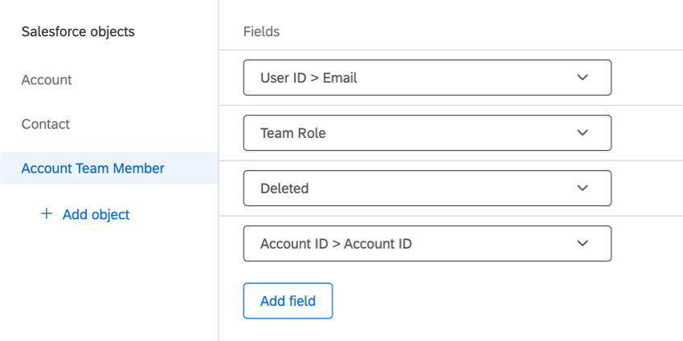Click the Salesforce objects heading
Image resolution: width=683 pixels, height=341 pixels.
pyautogui.click(x=78, y=32)
